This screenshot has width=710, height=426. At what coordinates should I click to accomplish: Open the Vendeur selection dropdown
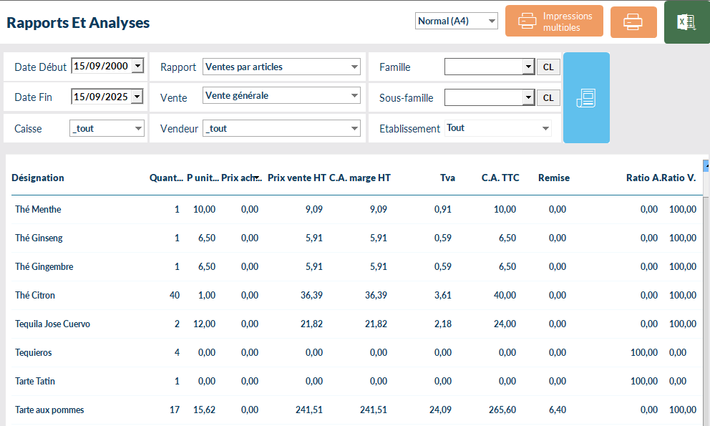coord(355,129)
